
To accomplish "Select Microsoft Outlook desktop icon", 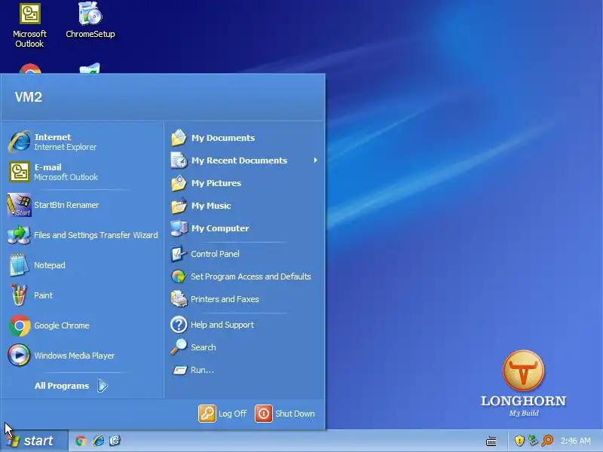I will (29, 26).
